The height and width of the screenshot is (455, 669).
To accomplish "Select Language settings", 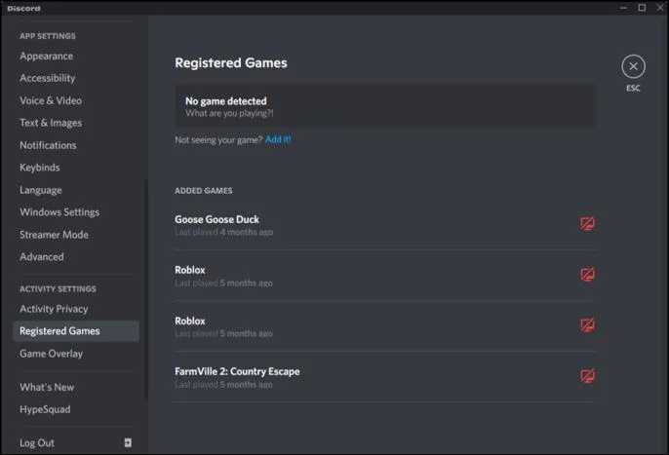I will (41, 190).
